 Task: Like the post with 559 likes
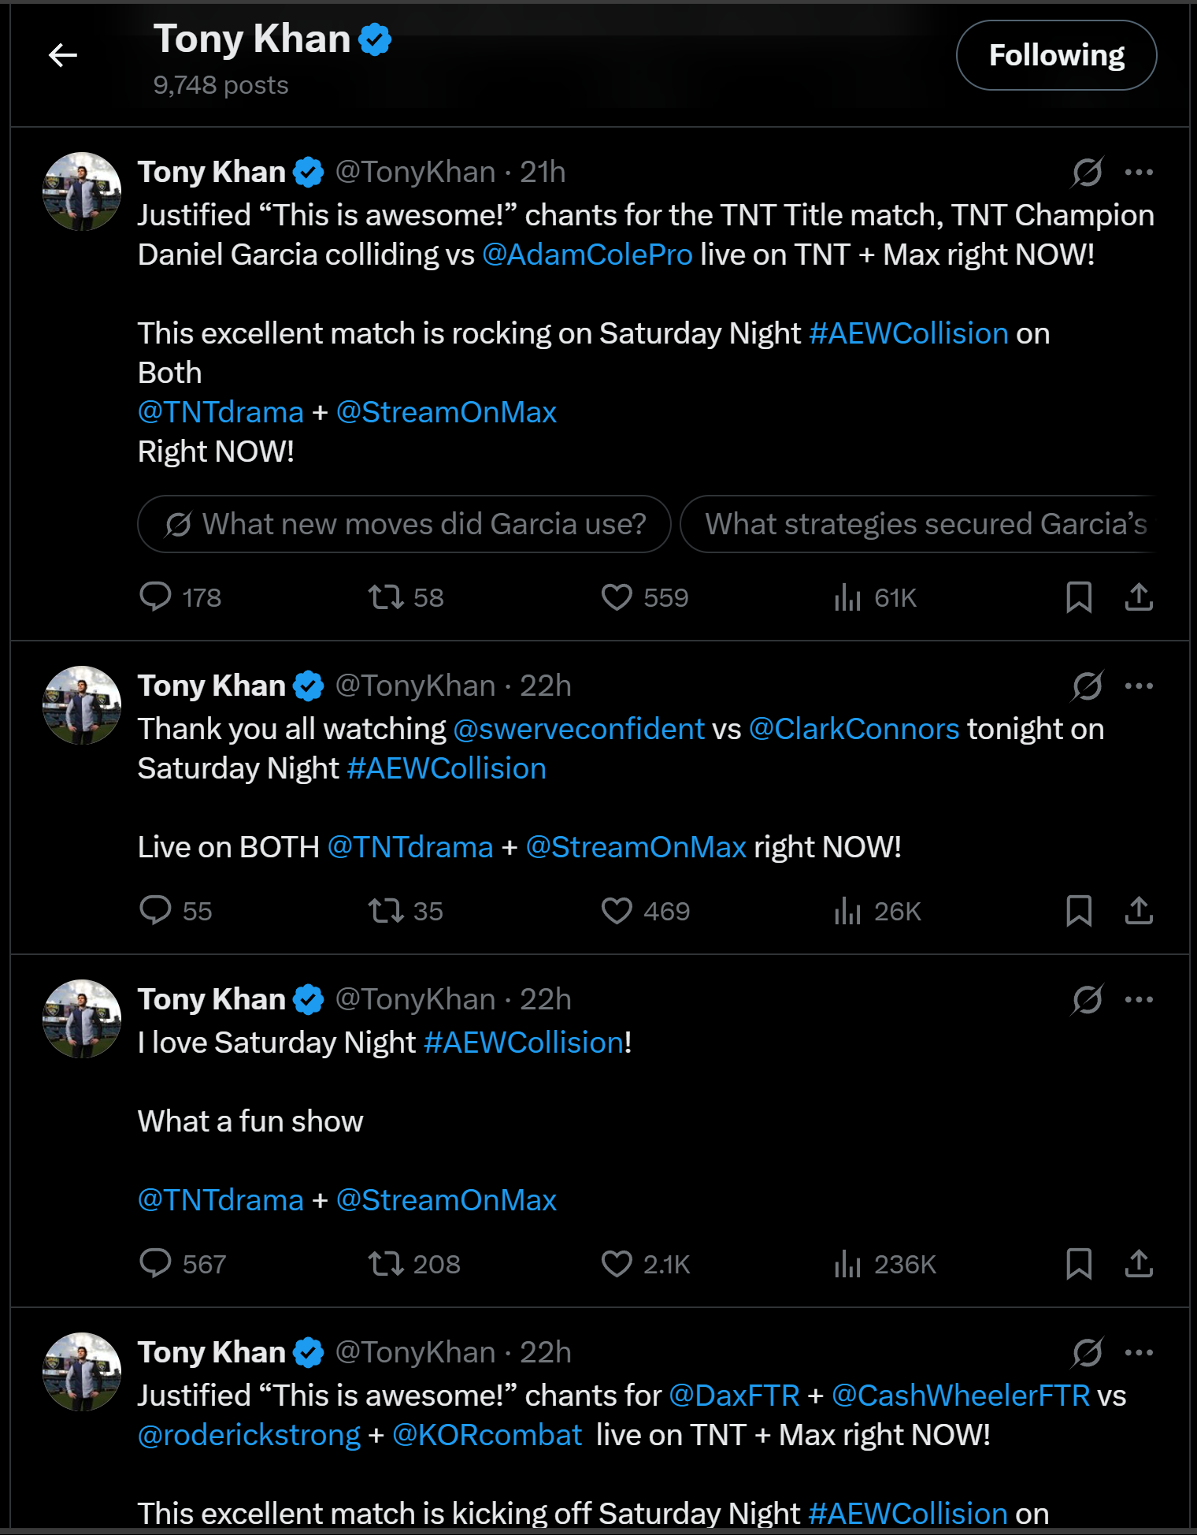[617, 597]
